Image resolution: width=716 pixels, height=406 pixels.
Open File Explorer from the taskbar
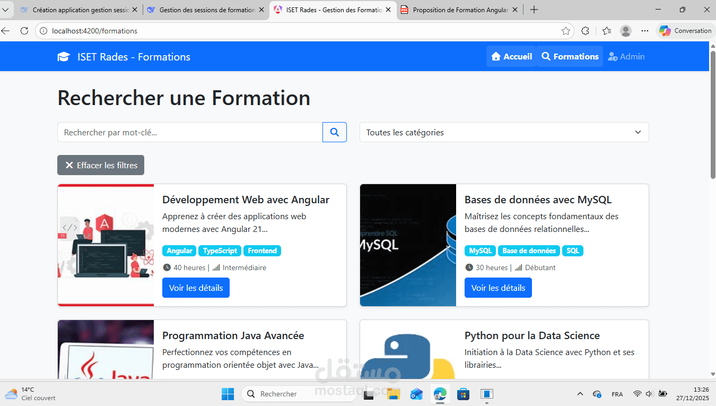(x=393, y=394)
